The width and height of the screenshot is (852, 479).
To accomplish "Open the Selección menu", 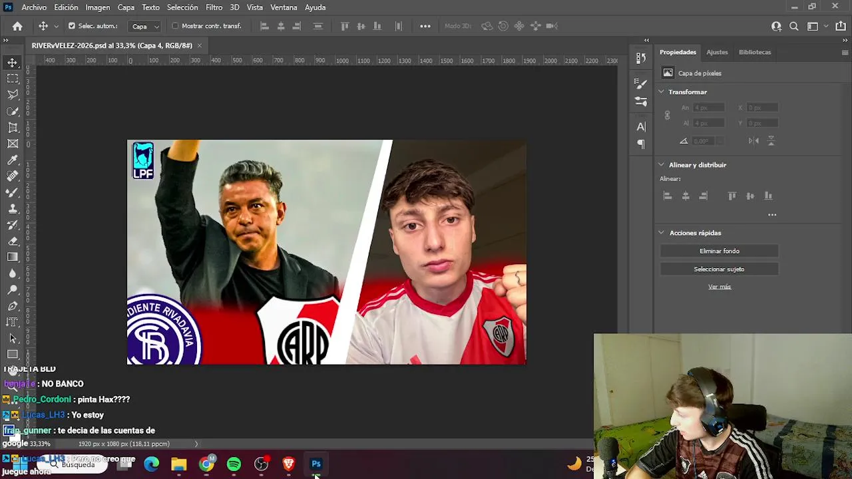I will [x=182, y=7].
